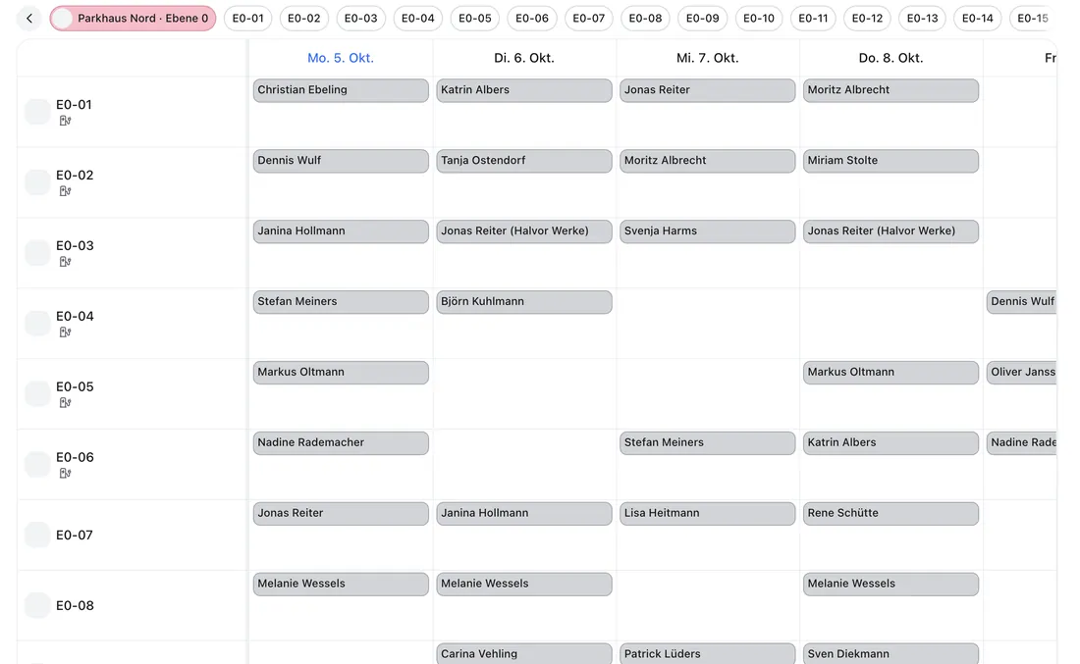This screenshot has height=664, width=1080.
Task: Select the Parkhaus Nord · Ebene 0 chip
Action: [133, 19]
